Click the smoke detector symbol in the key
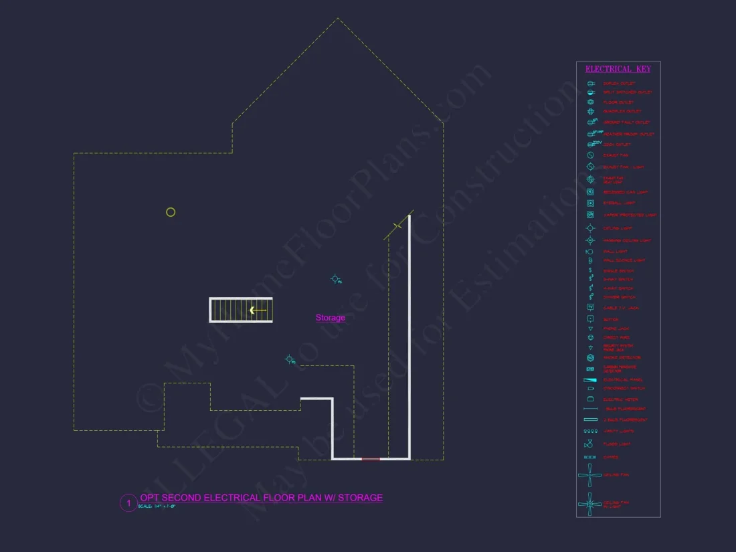The image size is (736, 552). click(x=590, y=357)
